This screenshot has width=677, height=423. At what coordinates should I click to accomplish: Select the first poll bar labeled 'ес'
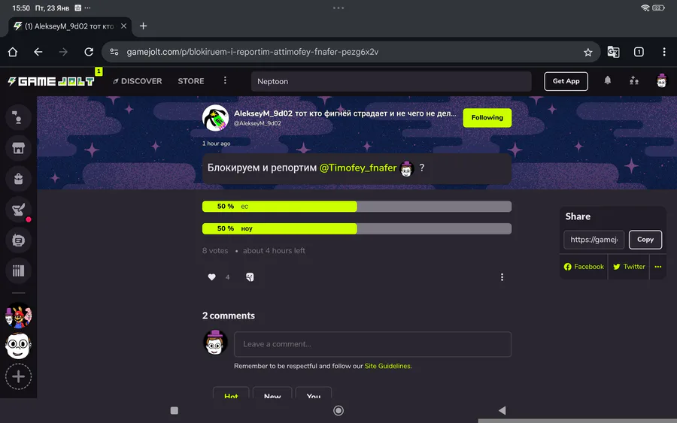[357, 207]
